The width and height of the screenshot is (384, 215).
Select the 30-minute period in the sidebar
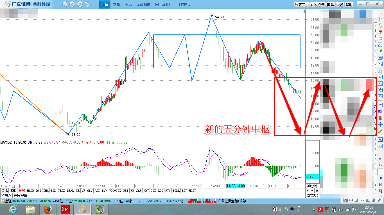pos(380,171)
